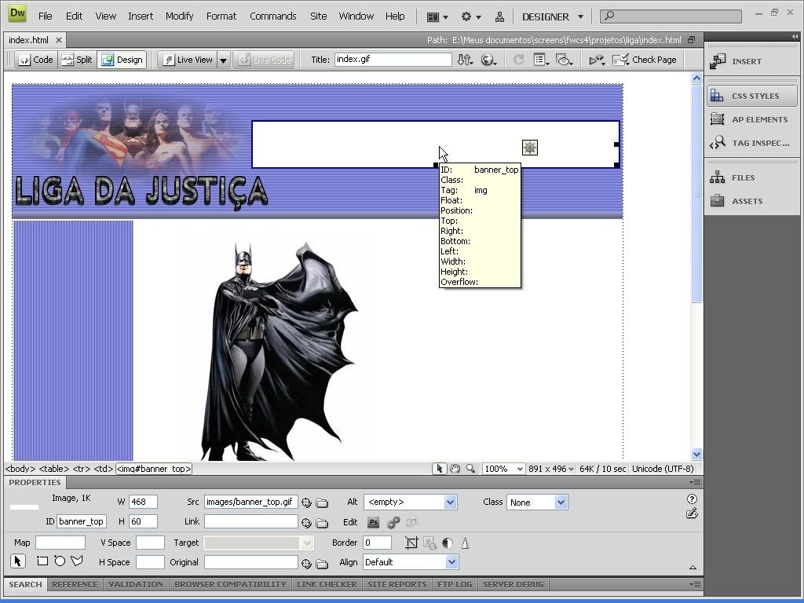
Task: Select the Select tool in status bar
Action: coord(440,469)
